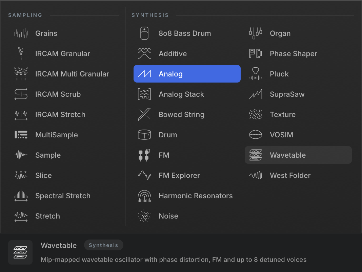Choose the Noise oscillator entry
This screenshot has width=362, height=272.
(x=187, y=216)
